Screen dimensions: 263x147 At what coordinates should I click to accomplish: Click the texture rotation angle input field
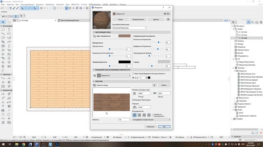click(144, 107)
